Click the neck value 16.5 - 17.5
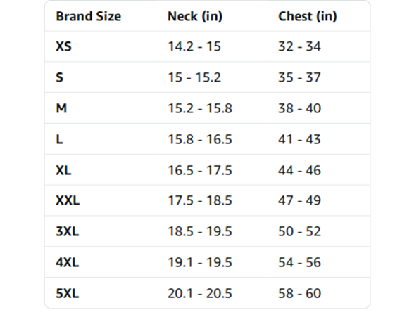This screenshot has width=414, height=310. [200, 170]
